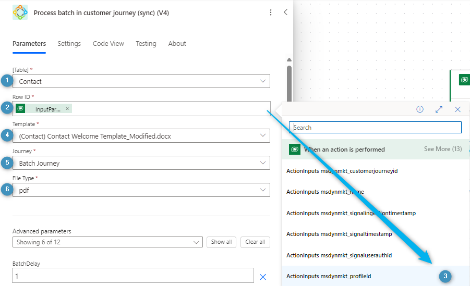Expand the dynamic content popup to full size
Screen dimensions: 470x286
(x=439, y=109)
